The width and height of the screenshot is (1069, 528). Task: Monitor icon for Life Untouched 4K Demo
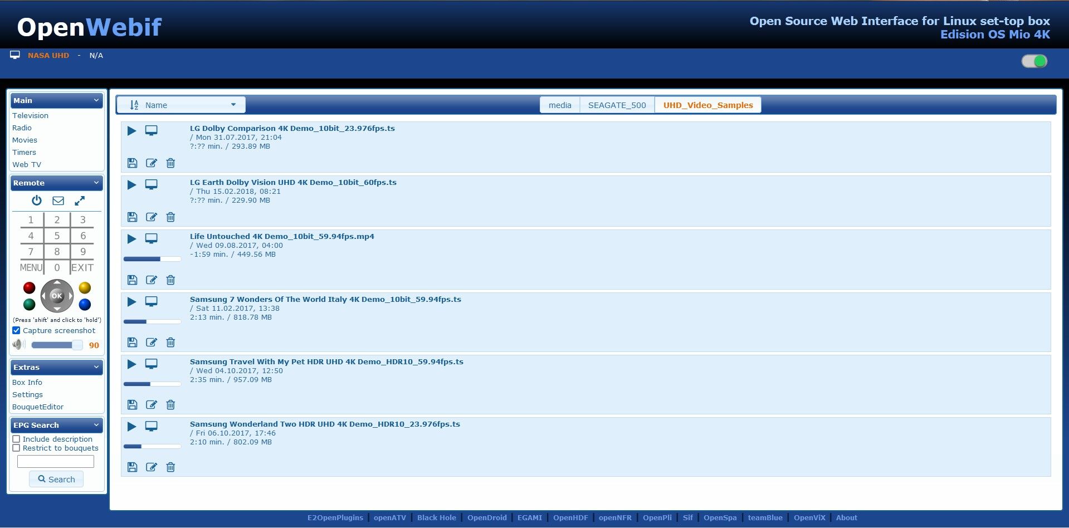coord(151,238)
